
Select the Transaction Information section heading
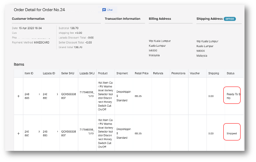click(x=122, y=19)
